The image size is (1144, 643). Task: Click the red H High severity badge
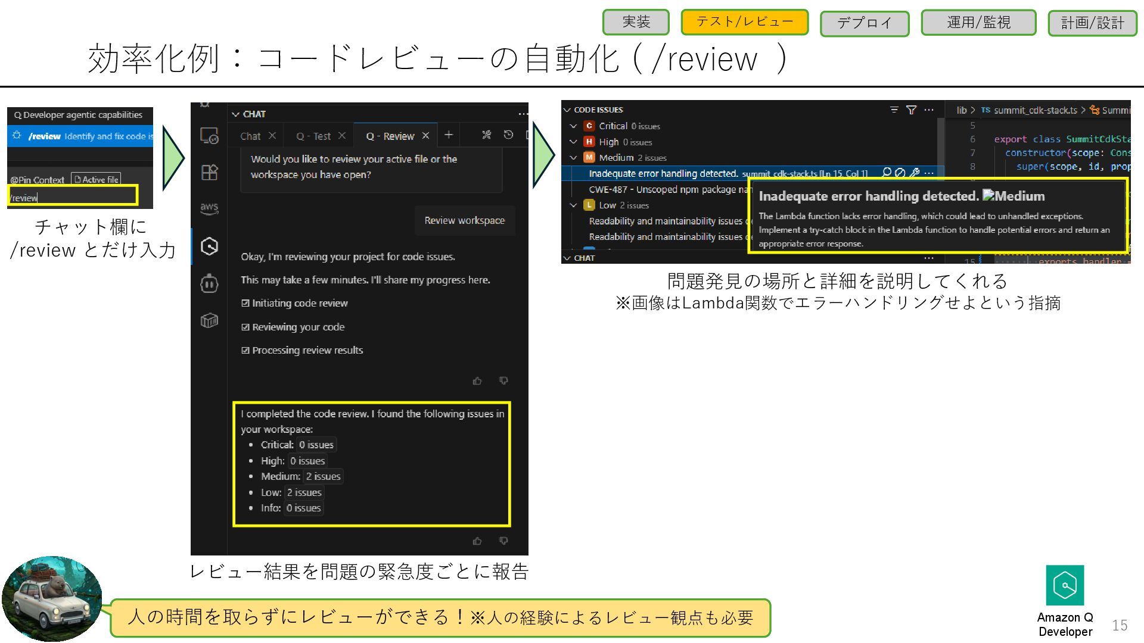(x=589, y=142)
